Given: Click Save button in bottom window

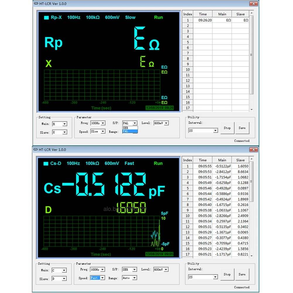Looking at the screenshot, I should 242,274.
